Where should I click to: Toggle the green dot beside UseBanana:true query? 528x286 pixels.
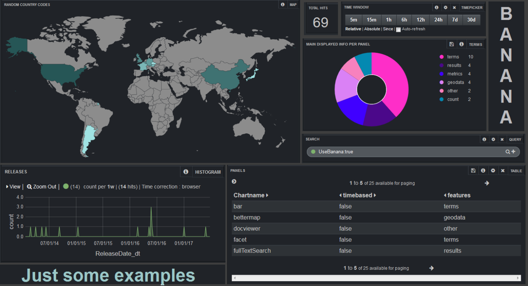(313, 152)
